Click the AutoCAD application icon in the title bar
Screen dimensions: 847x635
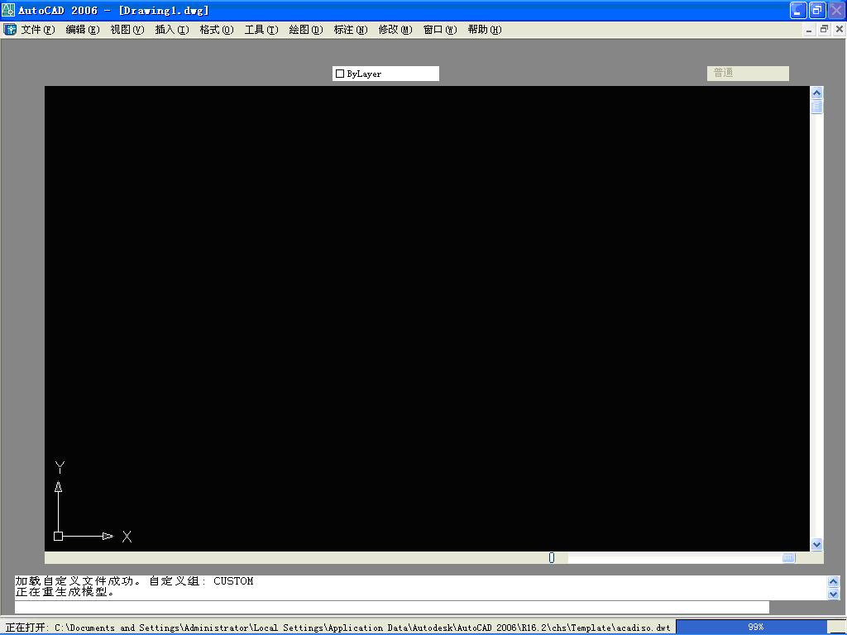tap(8, 10)
